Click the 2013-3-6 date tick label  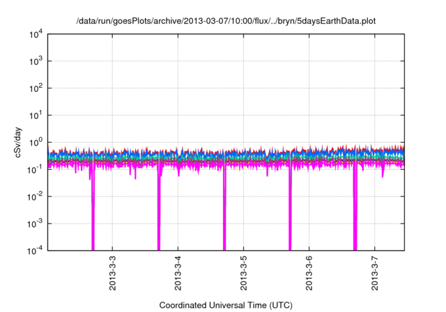coord(309,273)
